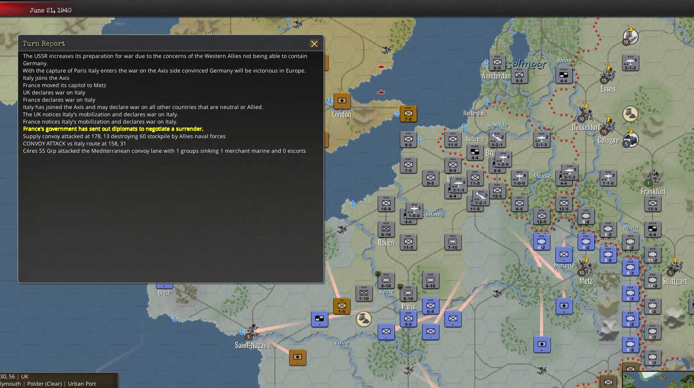694x388 pixels.
Task: Click the line "UK declares war on Italy"
Action: click(x=54, y=92)
